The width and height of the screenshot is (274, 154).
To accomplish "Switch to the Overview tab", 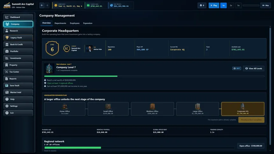I will (x=46, y=23).
